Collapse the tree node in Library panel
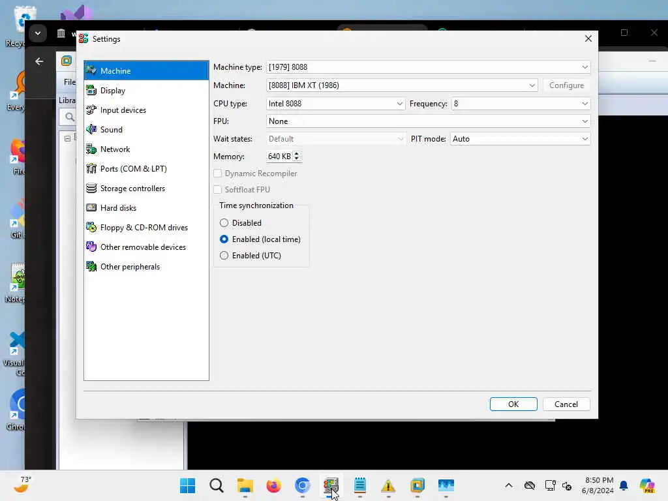The image size is (668, 501). coord(67,138)
